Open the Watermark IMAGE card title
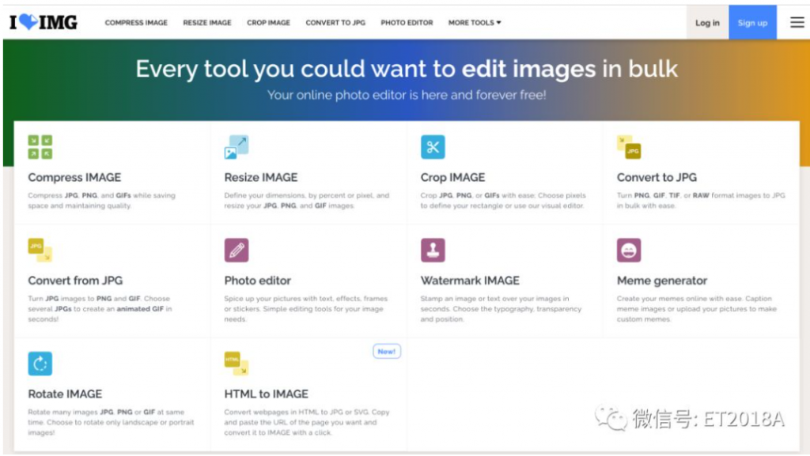 pyautogui.click(x=470, y=281)
